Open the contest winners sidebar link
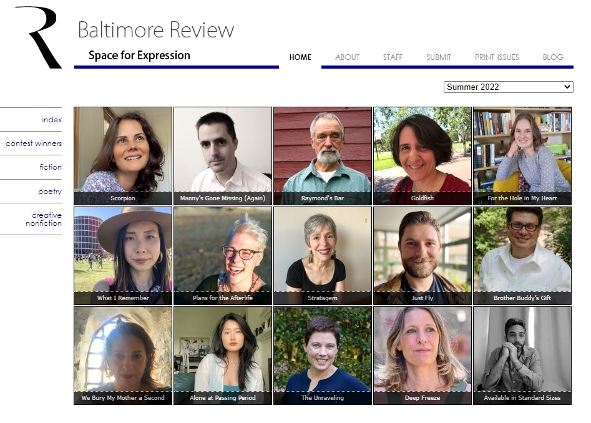The height and width of the screenshot is (423, 591). coord(34,143)
